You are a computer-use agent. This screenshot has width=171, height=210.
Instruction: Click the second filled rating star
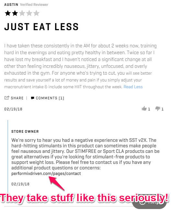pos(15,13)
